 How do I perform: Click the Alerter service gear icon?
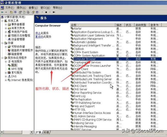tap(72, 29)
